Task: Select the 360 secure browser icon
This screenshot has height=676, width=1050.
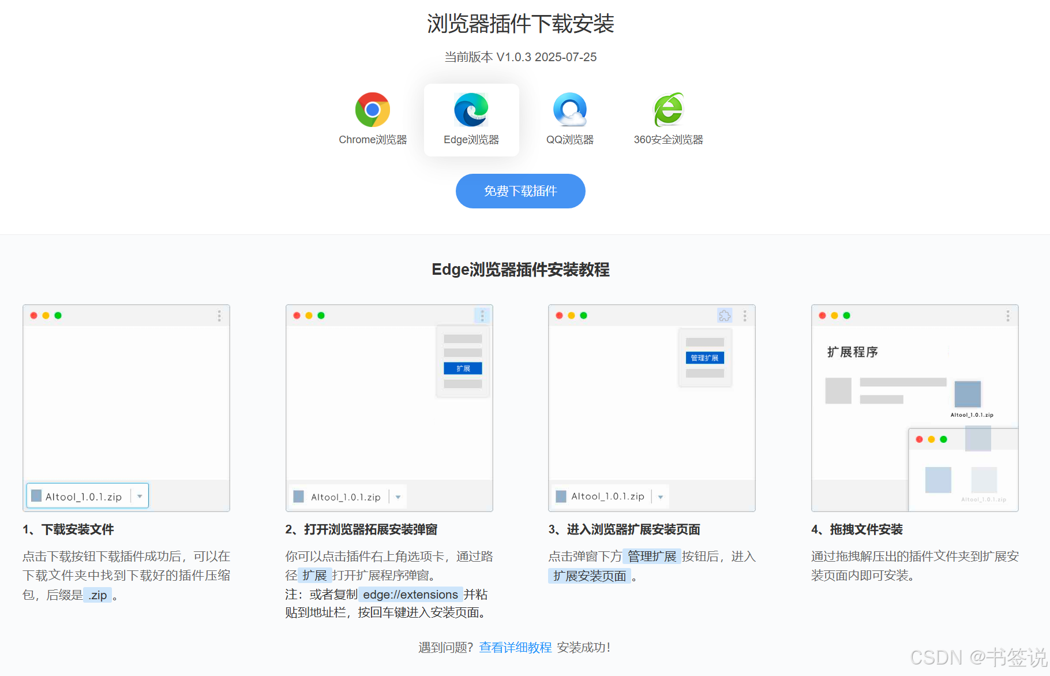Action: click(669, 110)
